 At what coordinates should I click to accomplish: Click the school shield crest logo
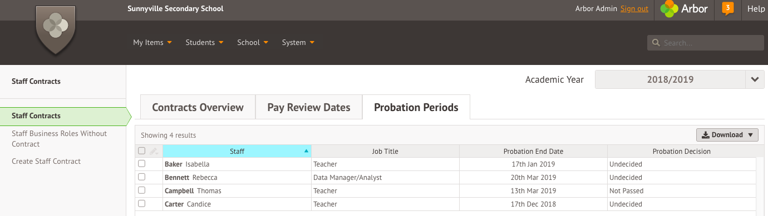click(55, 29)
